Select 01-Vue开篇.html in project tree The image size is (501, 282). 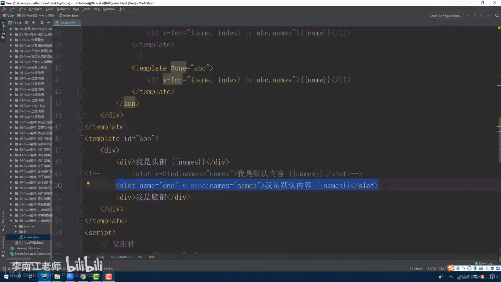pos(31,243)
